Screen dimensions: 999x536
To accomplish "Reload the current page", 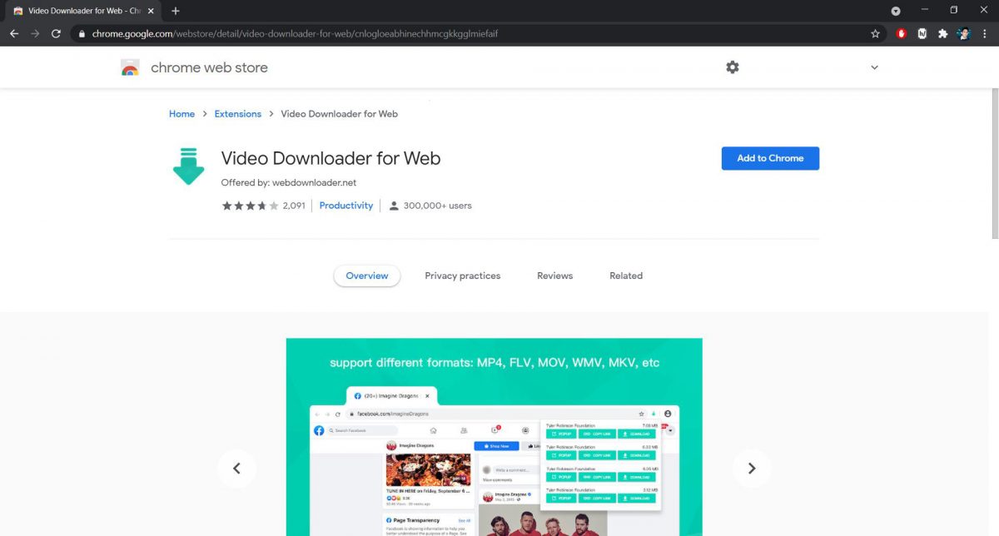I will click(55, 33).
